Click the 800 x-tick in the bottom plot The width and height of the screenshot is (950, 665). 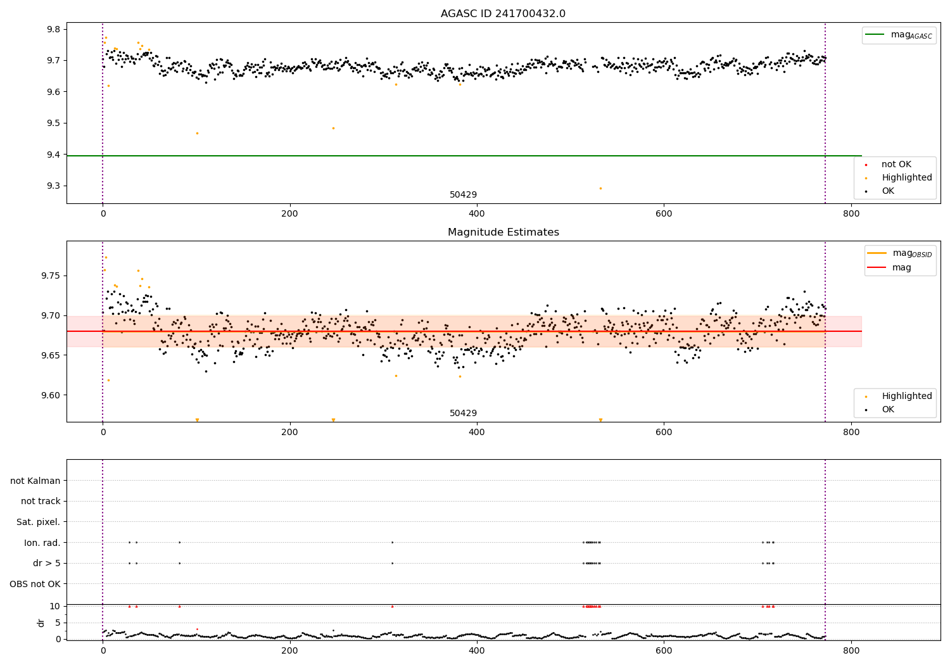click(x=851, y=650)
